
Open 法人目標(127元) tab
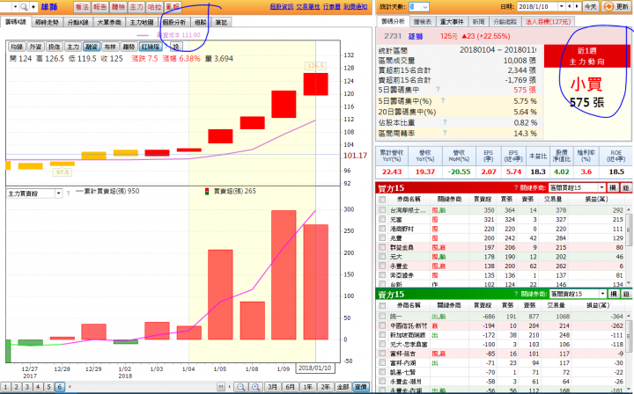pyautogui.click(x=548, y=22)
